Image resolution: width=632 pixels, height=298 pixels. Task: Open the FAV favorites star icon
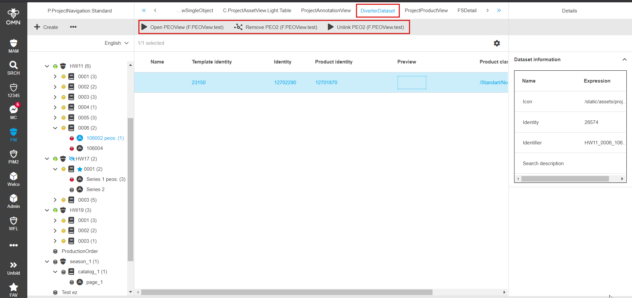[x=13, y=289]
